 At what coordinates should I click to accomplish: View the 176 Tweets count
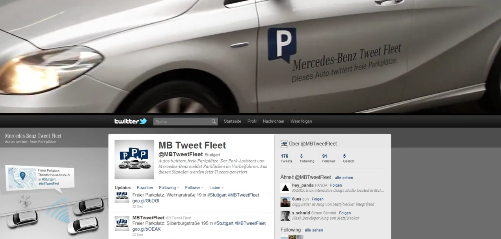click(x=286, y=158)
